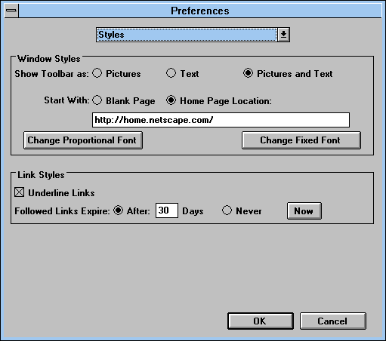Click the Preferences title bar

[x=200, y=11]
